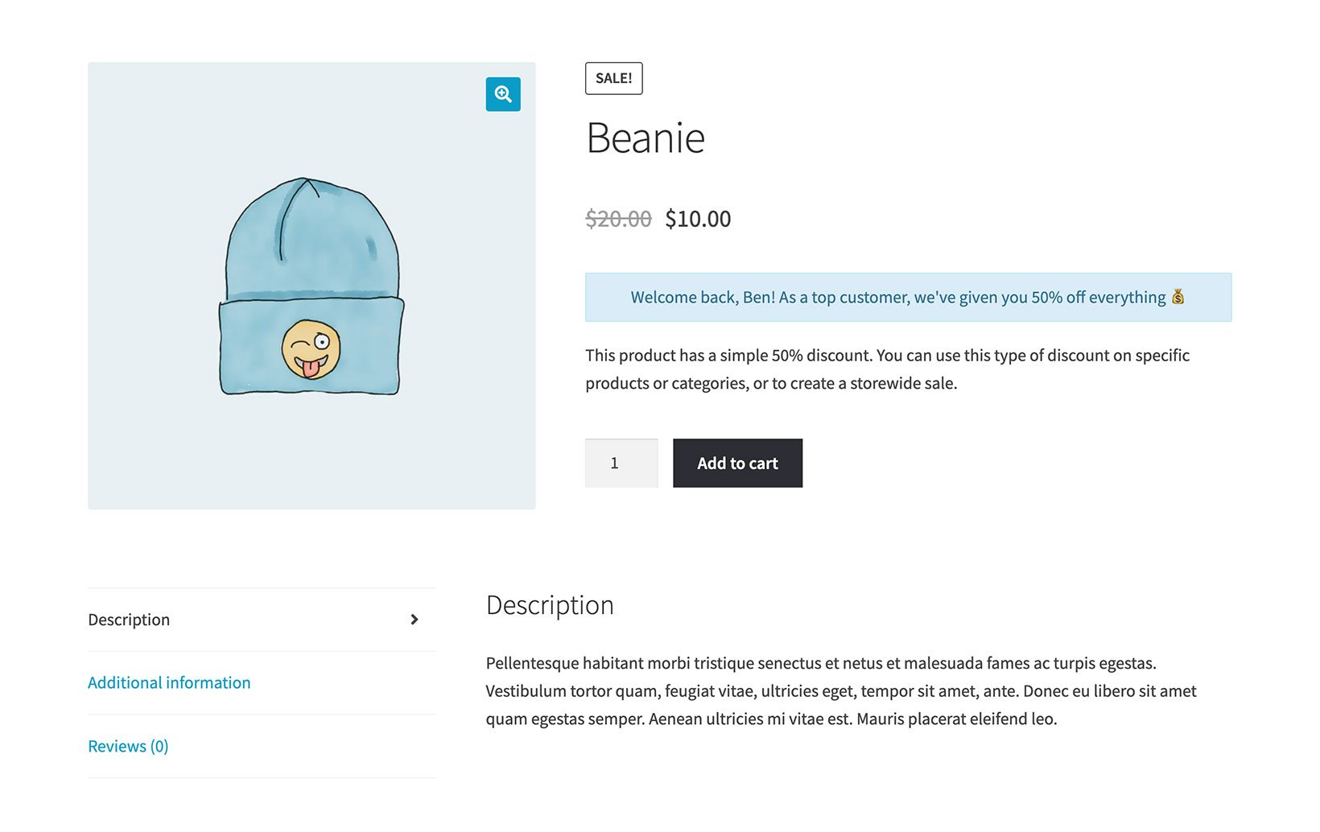The width and height of the screenshot is (1320, 832).
Task: Click the welcome back 50% off banner
Action: pos(908,297)
